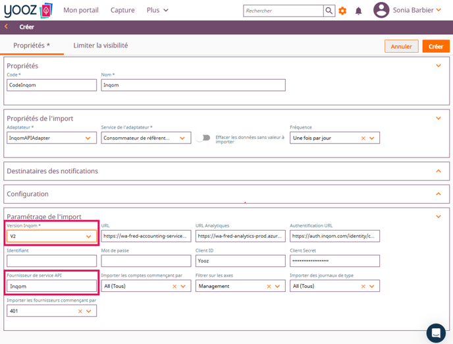The height and width of the screenshot is (344, 453).
Task: Open settings via the orange gear icon
Action: tap(342, 11)
